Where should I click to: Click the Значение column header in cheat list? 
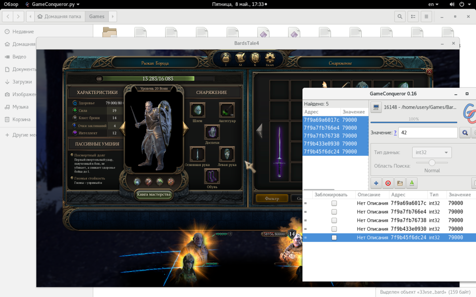pos(461,194)
